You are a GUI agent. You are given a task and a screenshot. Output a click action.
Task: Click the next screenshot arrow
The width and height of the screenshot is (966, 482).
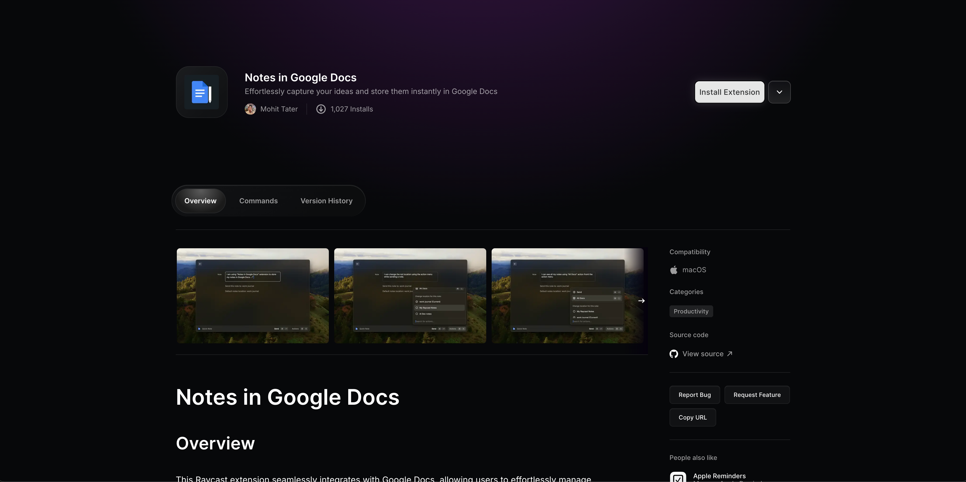(x=642, y=300)
